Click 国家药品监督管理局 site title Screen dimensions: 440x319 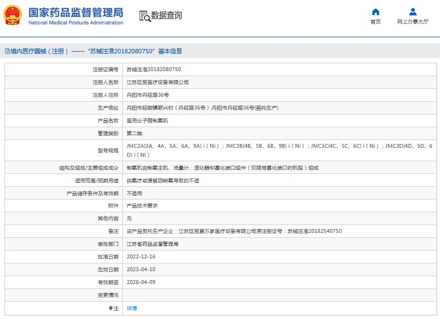[x=76, y=13]
